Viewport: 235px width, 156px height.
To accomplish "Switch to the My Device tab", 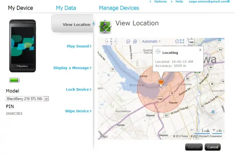I will coord(21,8).
